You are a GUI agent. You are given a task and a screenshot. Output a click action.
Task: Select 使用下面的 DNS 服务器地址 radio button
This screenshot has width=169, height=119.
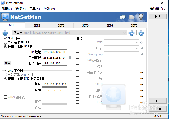pyautogui.click(x=5, y=78)
